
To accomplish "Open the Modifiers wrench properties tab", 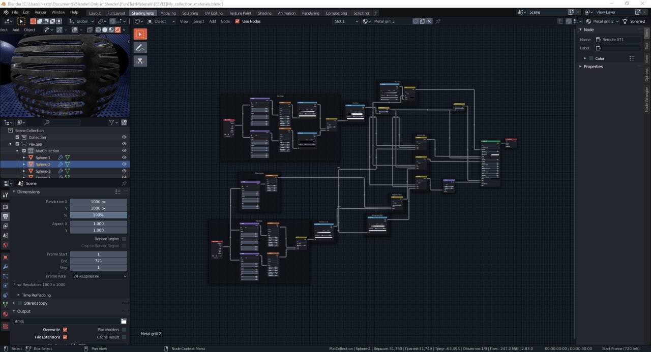I will (6, 267).
